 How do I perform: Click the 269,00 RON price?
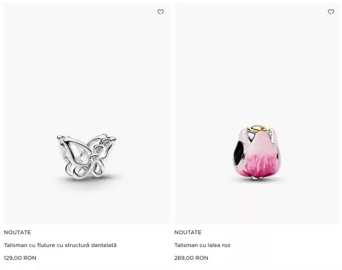[x=191, y=258]
